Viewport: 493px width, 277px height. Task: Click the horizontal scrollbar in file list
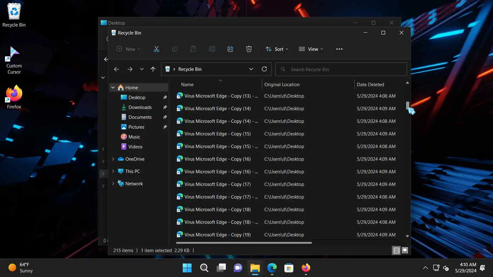244,243
